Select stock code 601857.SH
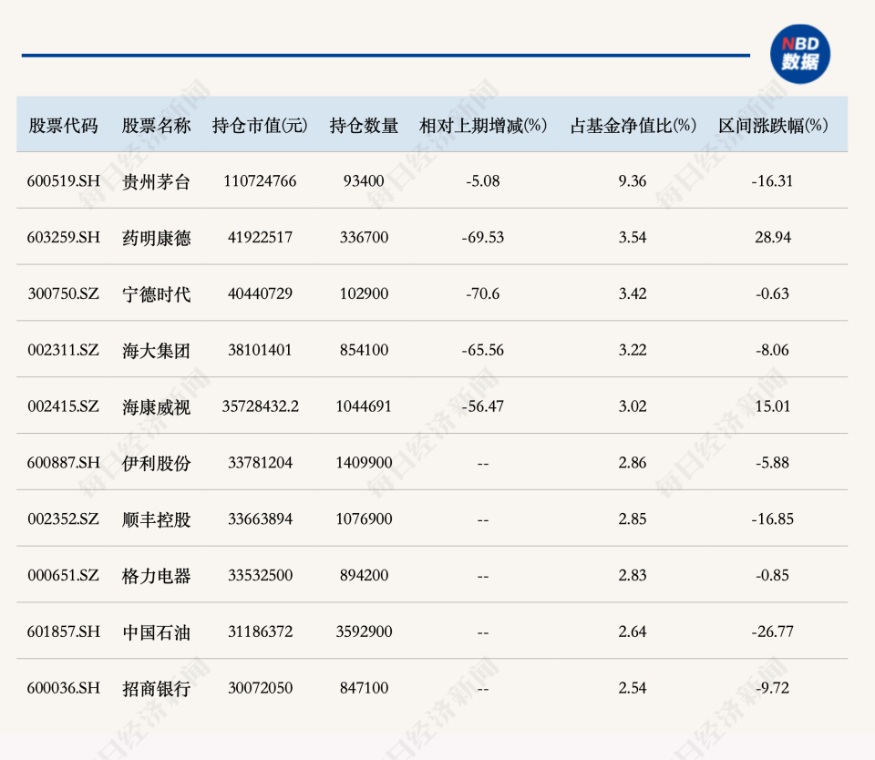This screenshot has height=760, width=875. click(63, 632)
